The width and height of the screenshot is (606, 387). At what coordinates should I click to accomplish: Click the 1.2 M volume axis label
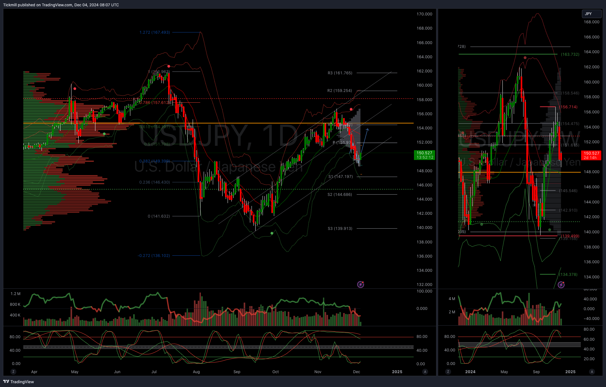15,293
